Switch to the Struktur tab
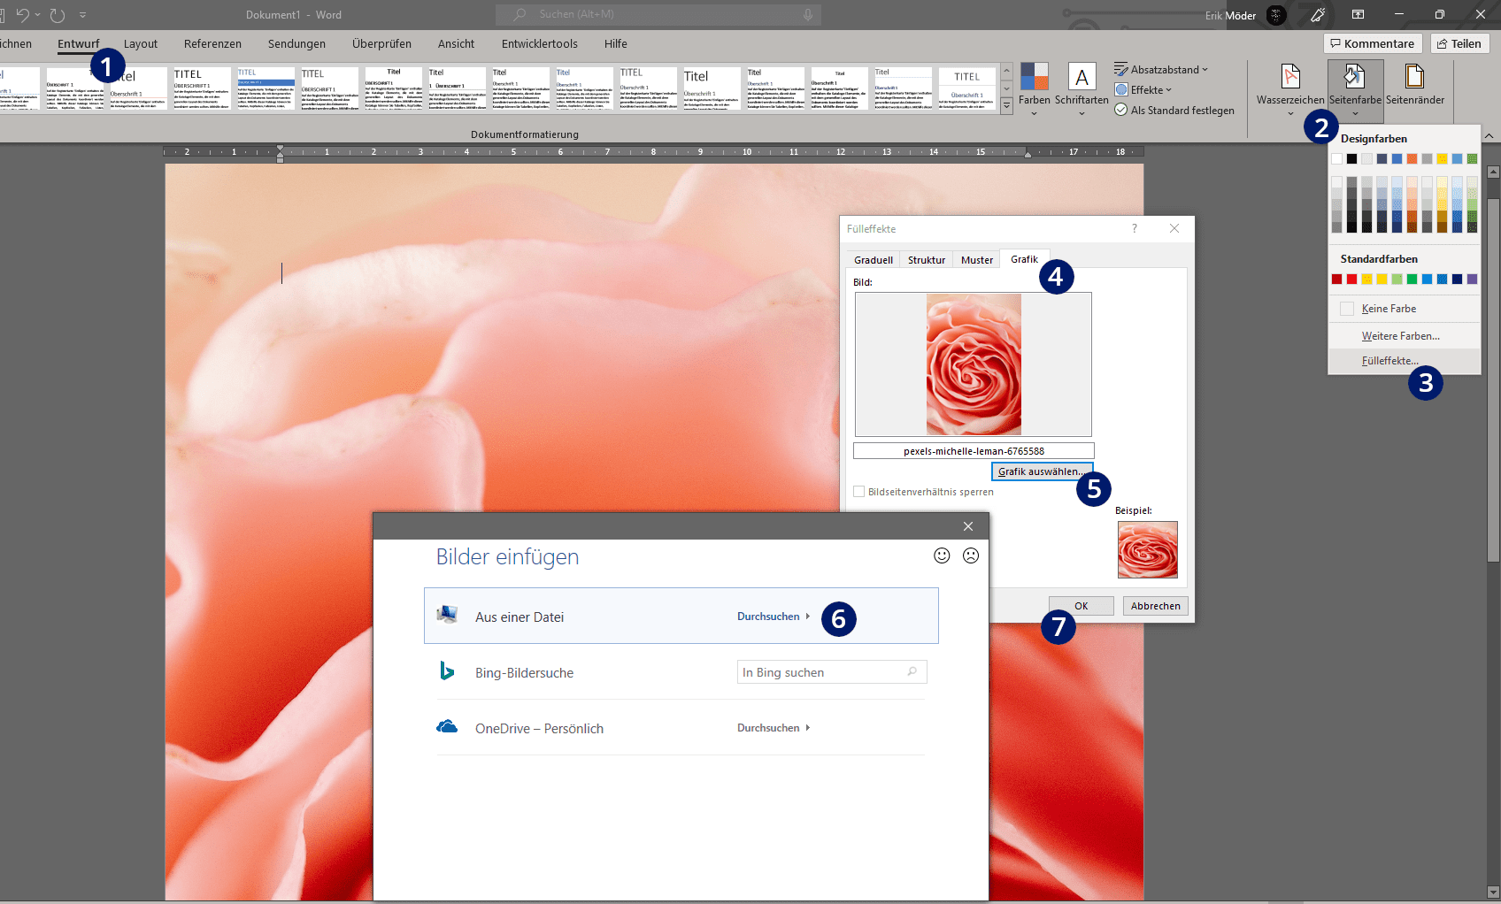Screen dimensions: 1501x904 (926, 260)
